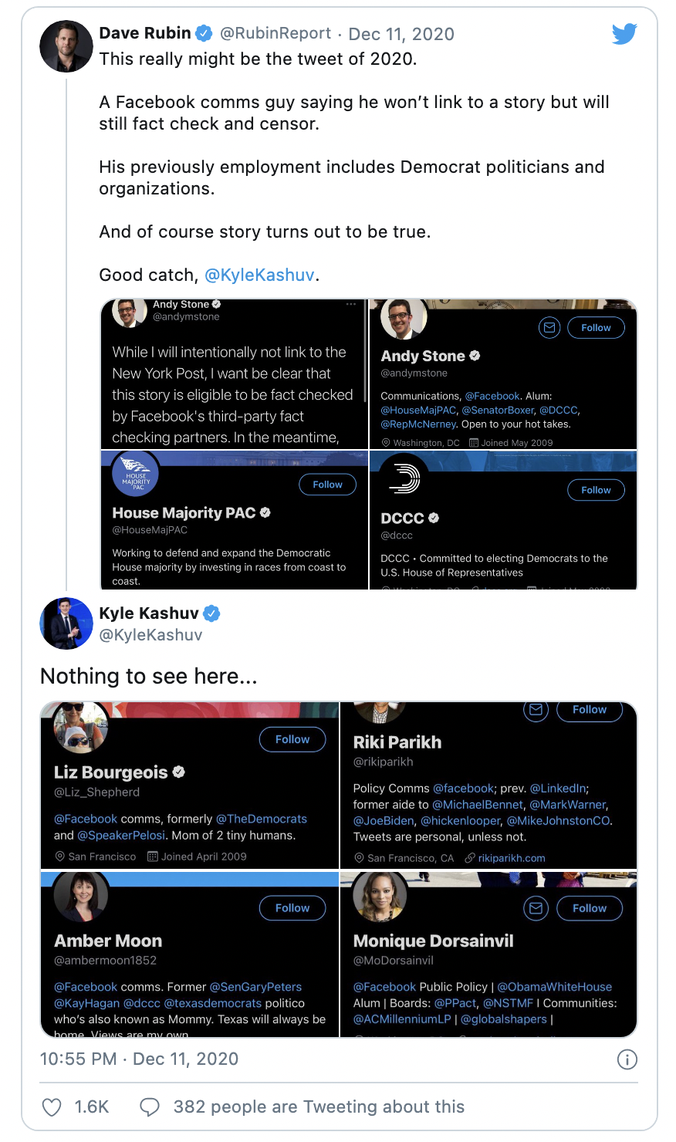This screenshot has width=676, height=1142.
Task: Open Kyle Kashuv's profile avatar
Action: click(x=66, y=623)
